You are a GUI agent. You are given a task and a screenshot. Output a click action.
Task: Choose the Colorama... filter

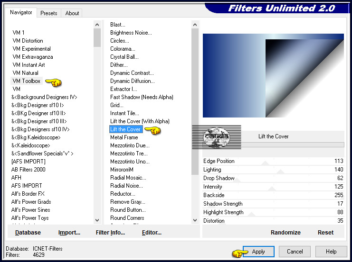(123, 49)
